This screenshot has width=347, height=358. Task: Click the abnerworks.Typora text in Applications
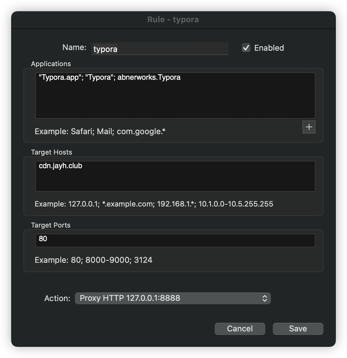[149, 77]
